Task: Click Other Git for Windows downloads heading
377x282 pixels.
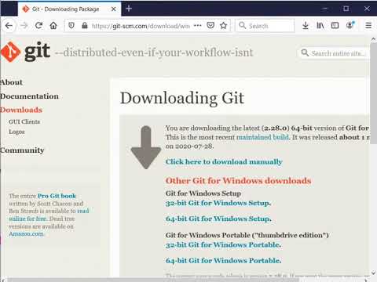Action: (x=239, y=180)
